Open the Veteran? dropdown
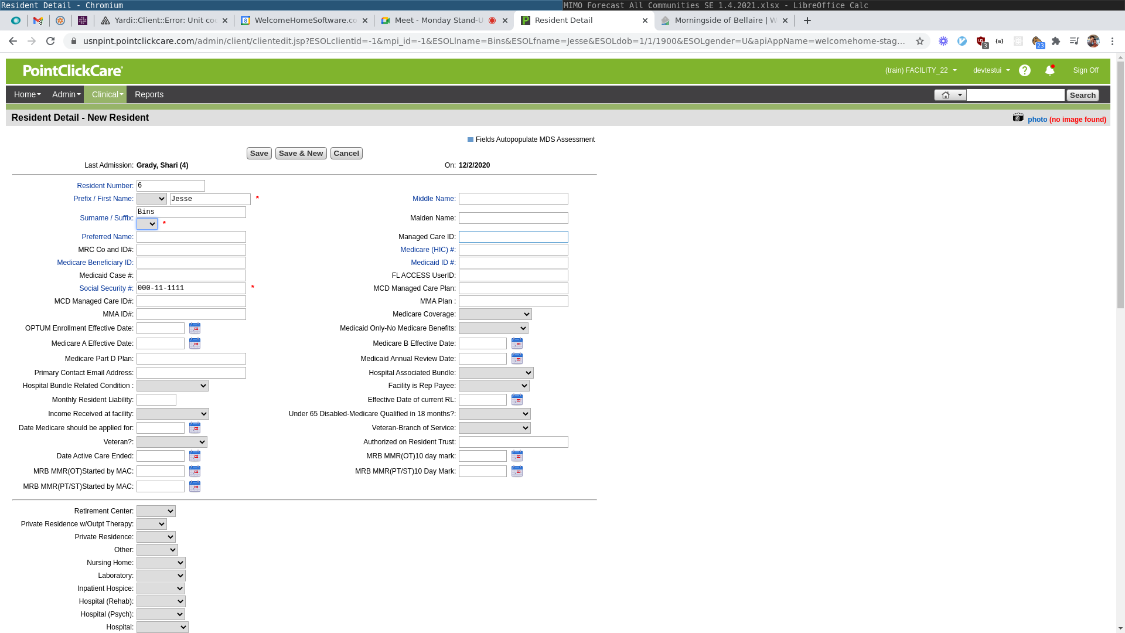1125x633 pixels. click(172, 443)
